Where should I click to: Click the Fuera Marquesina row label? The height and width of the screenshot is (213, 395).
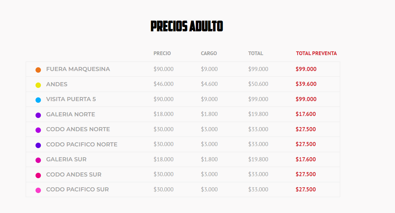(78, 69)
